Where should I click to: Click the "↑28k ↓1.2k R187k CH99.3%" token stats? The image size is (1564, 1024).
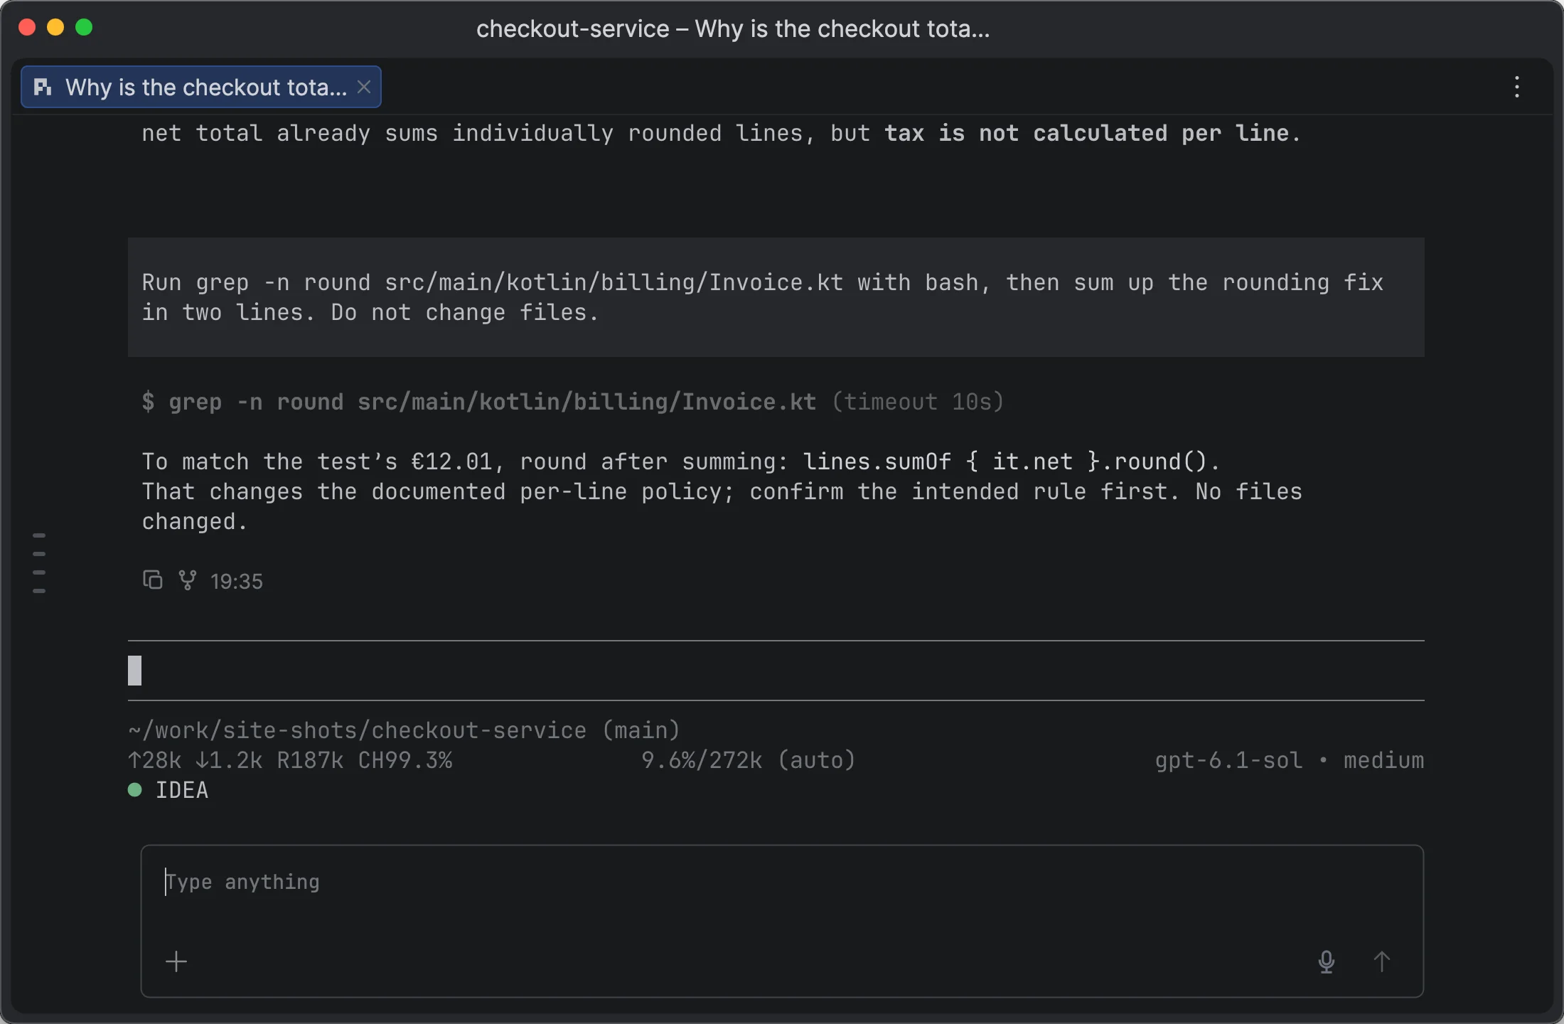pos(290,760)
